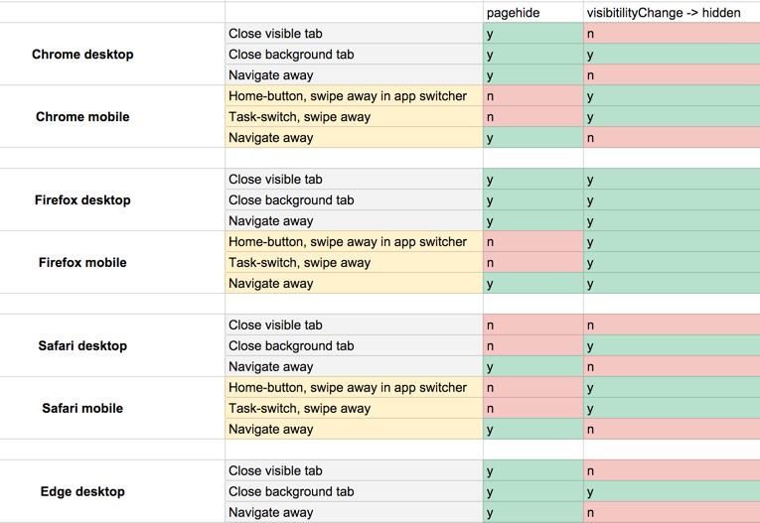This screenshot has height=523, width=760.
Task: Click visibilityChange value for Edge desktop Close visible tab
Action: click(671, 471)
